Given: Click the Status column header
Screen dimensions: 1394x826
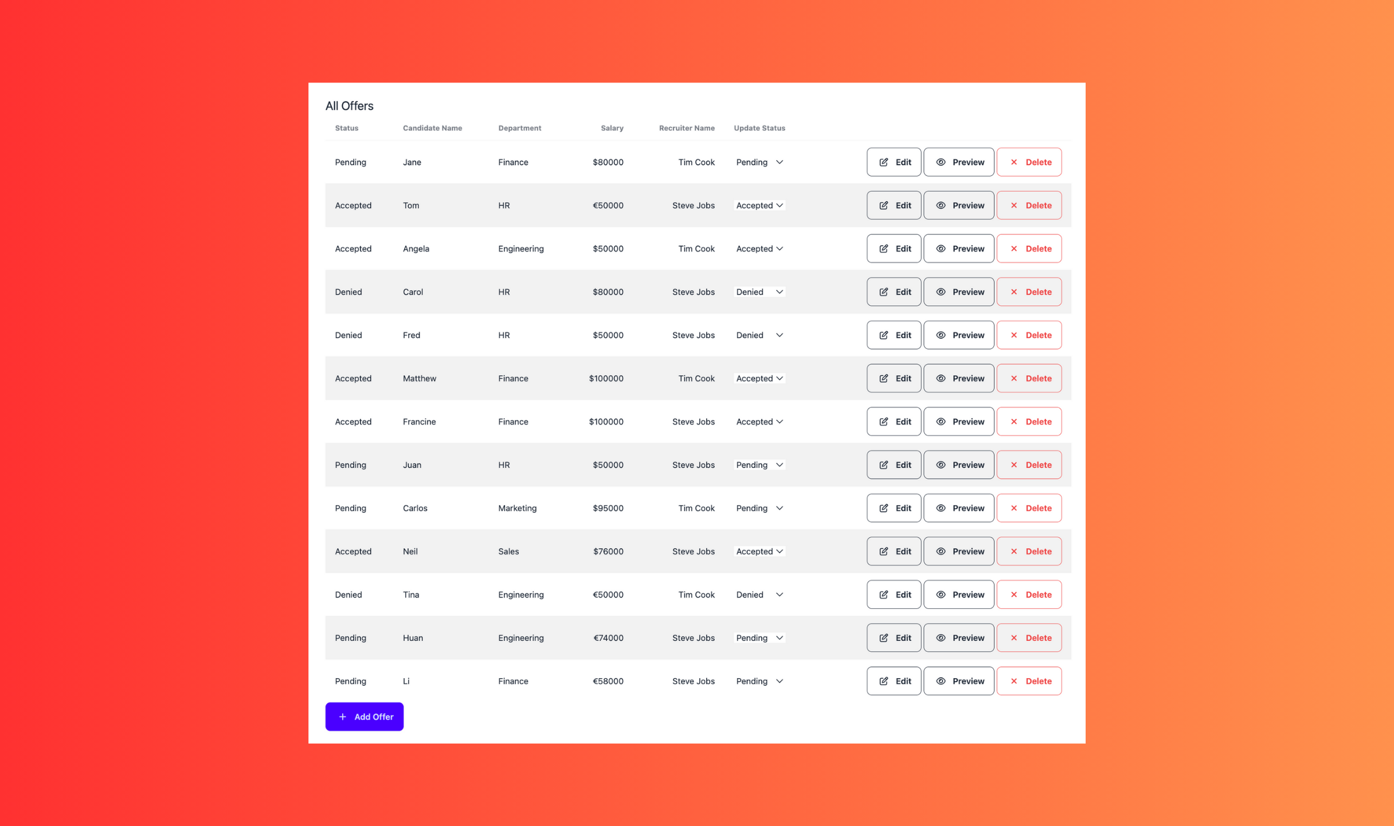Looking at the screenshot, I should click(x=346, y=128).
